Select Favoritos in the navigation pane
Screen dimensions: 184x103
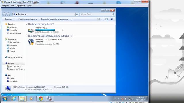point(11,24)
